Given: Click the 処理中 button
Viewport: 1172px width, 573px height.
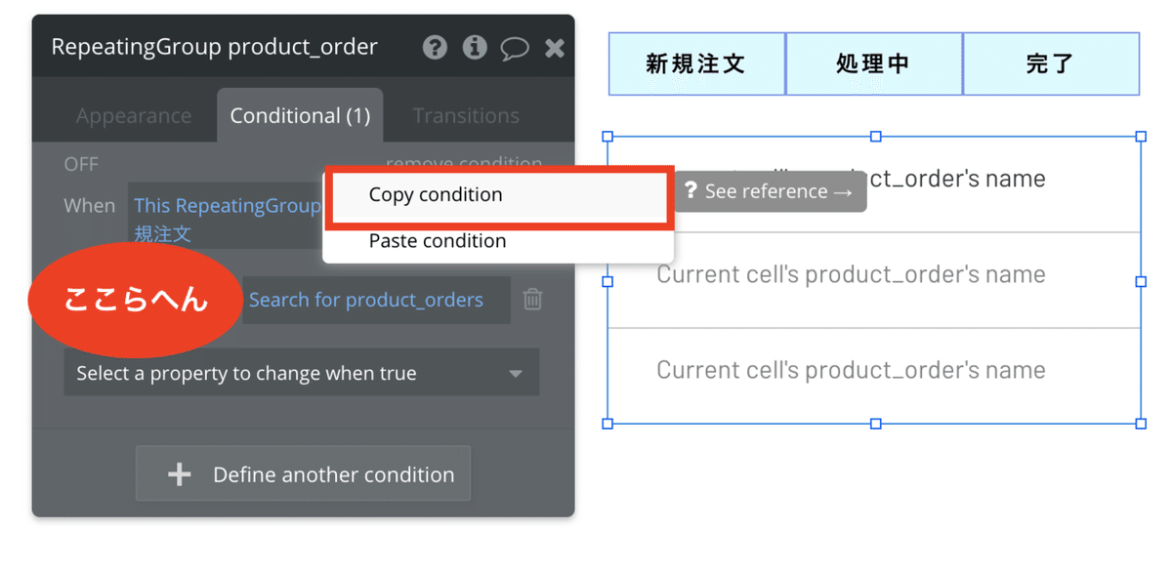Looking at the screenshot, I should tap(873, 63).
